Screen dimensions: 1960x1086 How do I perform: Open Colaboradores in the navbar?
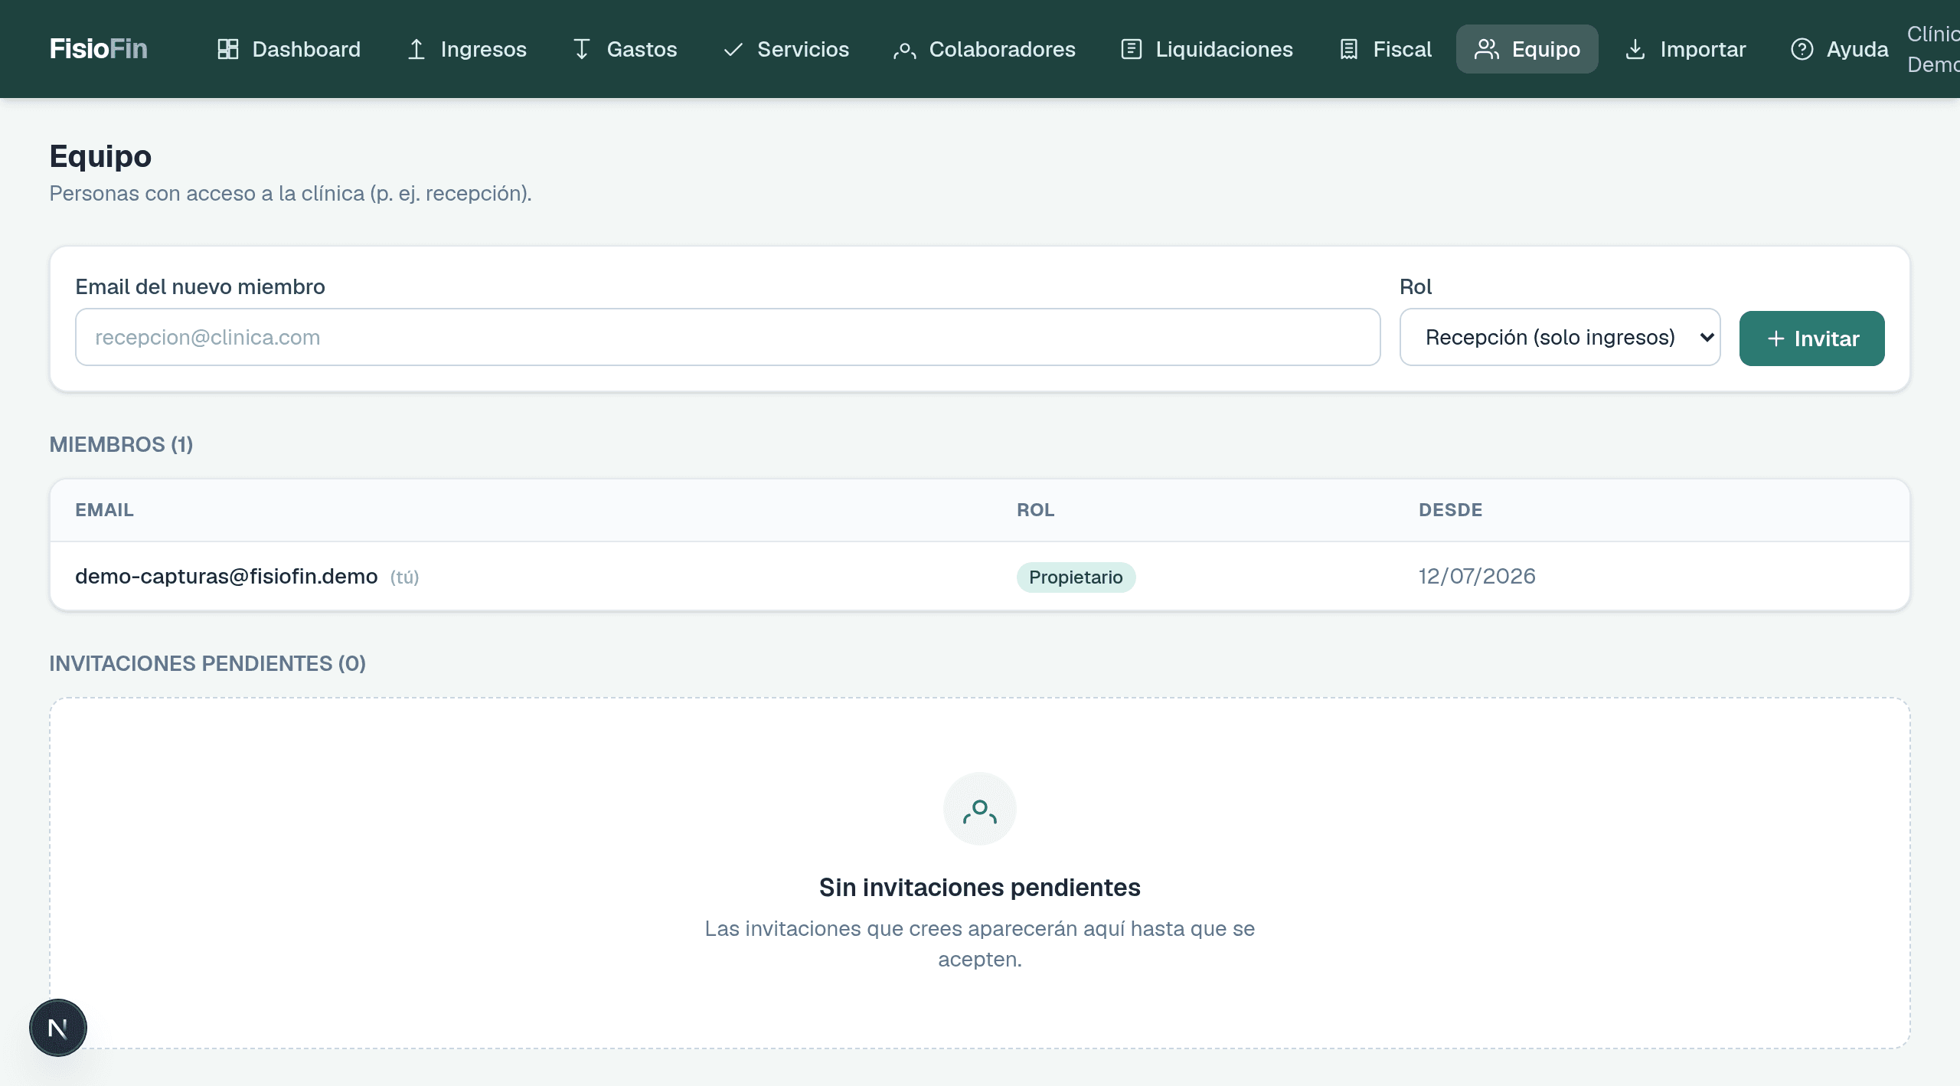coord(985,49)
